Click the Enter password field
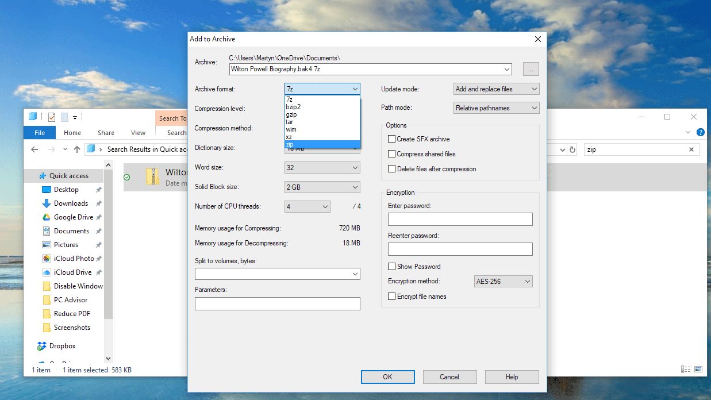 point(459,219)
